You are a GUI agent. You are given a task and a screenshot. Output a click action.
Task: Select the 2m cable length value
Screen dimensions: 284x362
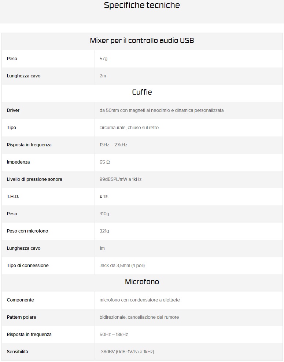pos(103,76)
